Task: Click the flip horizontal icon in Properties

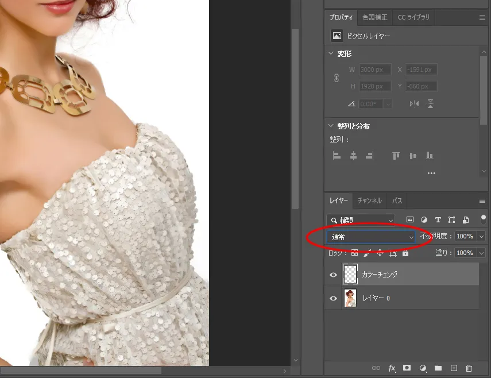Action: (414, 104)
